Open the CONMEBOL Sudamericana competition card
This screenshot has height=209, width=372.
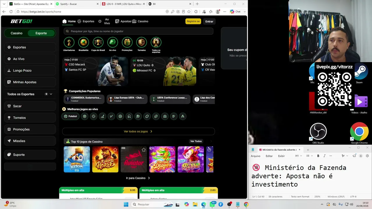pos(84,99)
